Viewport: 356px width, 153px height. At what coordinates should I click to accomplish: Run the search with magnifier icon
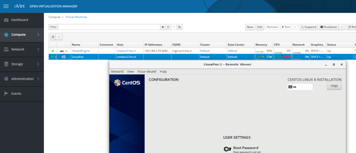[x=179, y=27]
